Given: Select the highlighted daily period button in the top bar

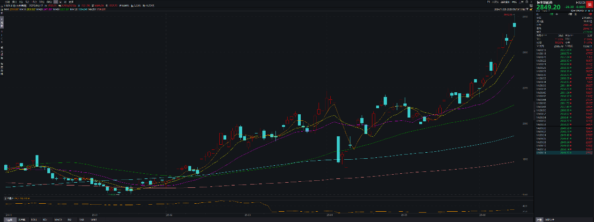Looking at the screenshot, I should click(56, 2).
